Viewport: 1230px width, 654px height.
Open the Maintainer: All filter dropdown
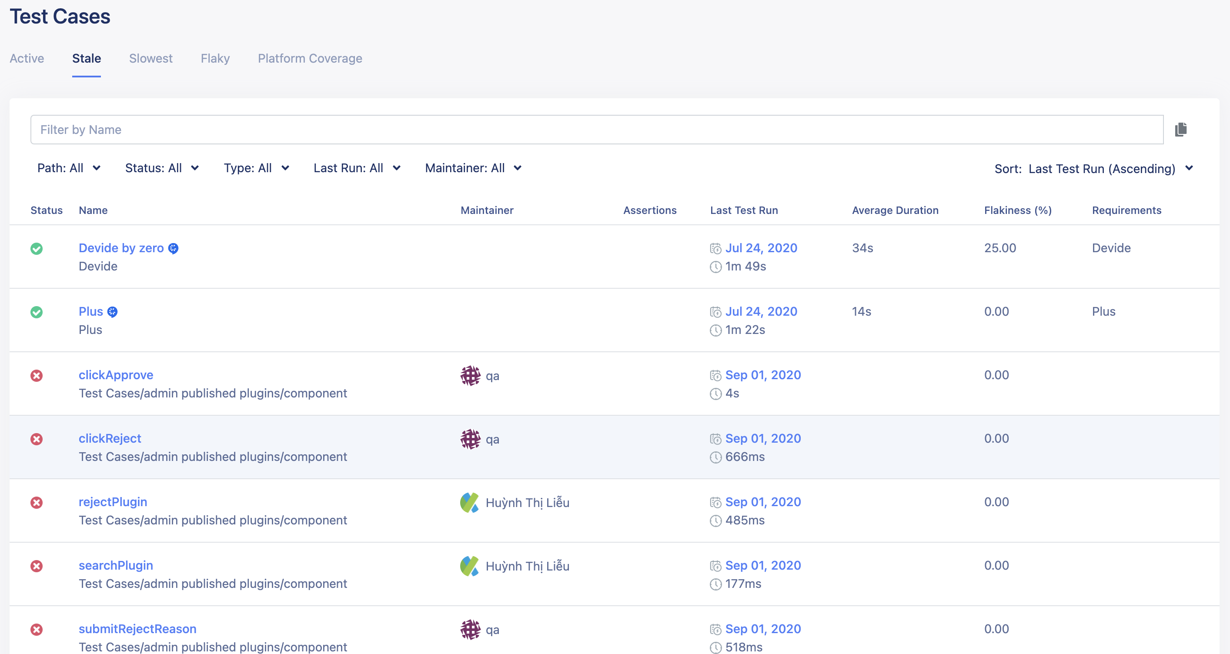tap(473, 168)
